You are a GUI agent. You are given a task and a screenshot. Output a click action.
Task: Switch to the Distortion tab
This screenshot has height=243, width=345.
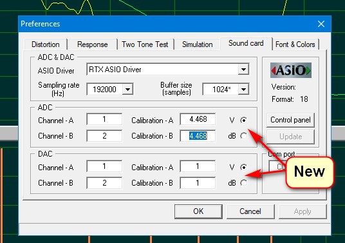[46, 44]
